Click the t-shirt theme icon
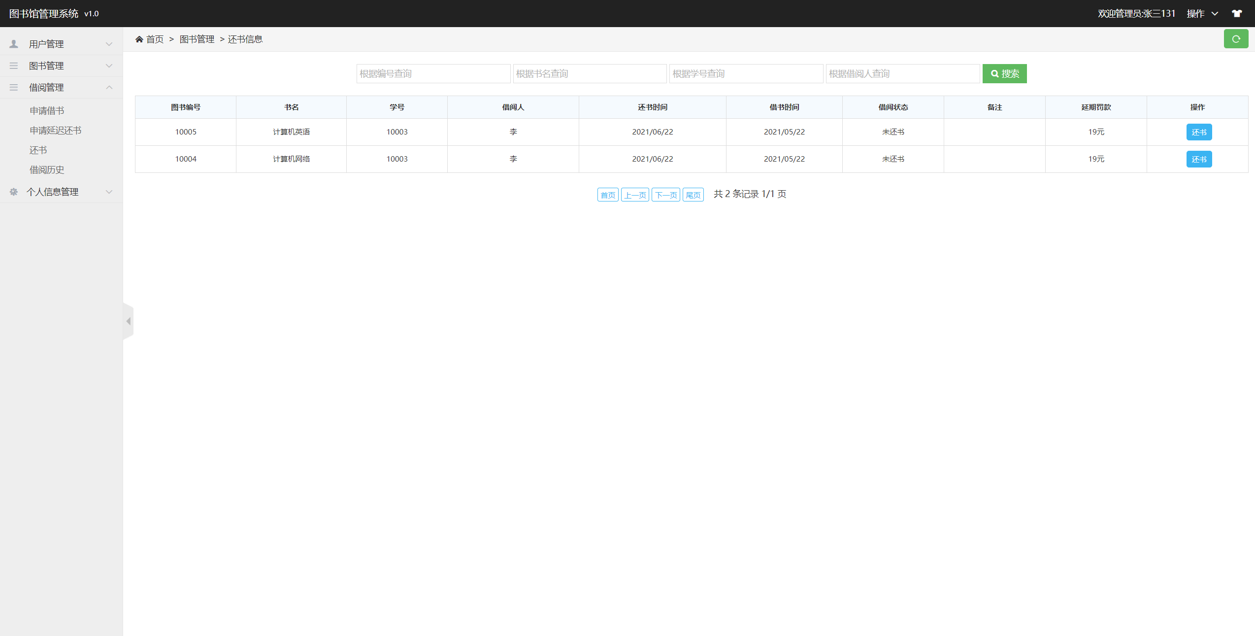Screen dimensions: 1255x636 (x=1237, y=13)
